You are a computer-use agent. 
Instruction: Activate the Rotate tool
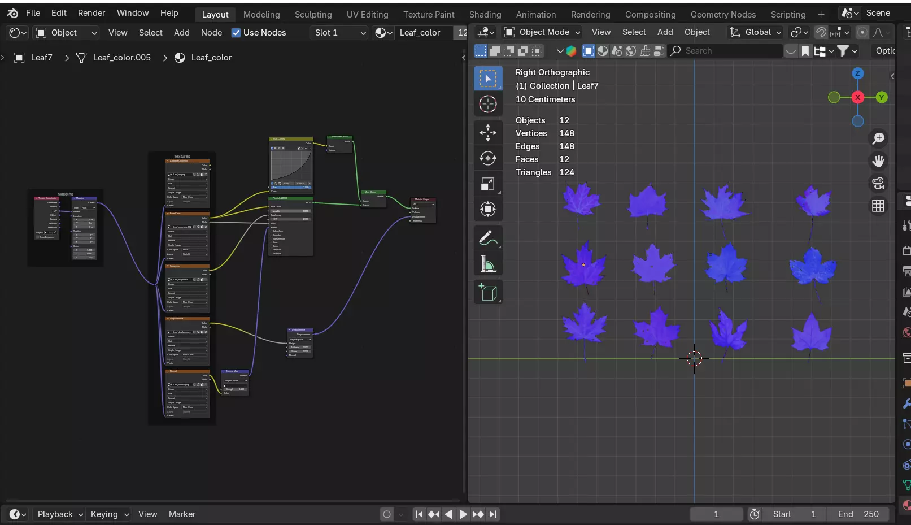(487, 159)
